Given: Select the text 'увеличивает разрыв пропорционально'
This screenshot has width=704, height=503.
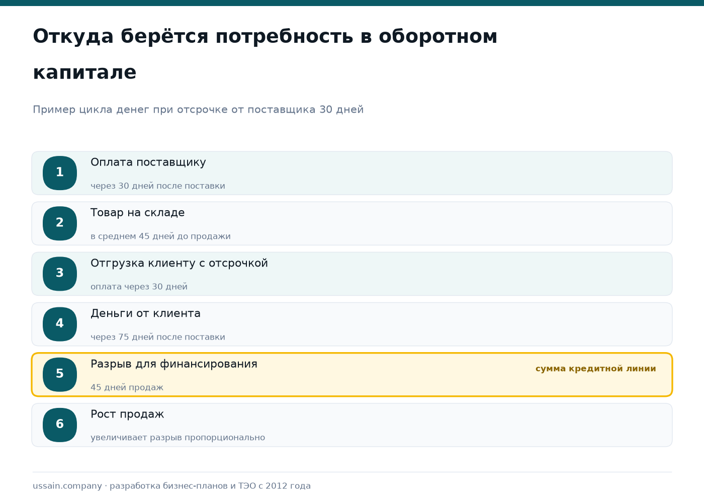Looking at the screenshot, I should click(178, 438).
